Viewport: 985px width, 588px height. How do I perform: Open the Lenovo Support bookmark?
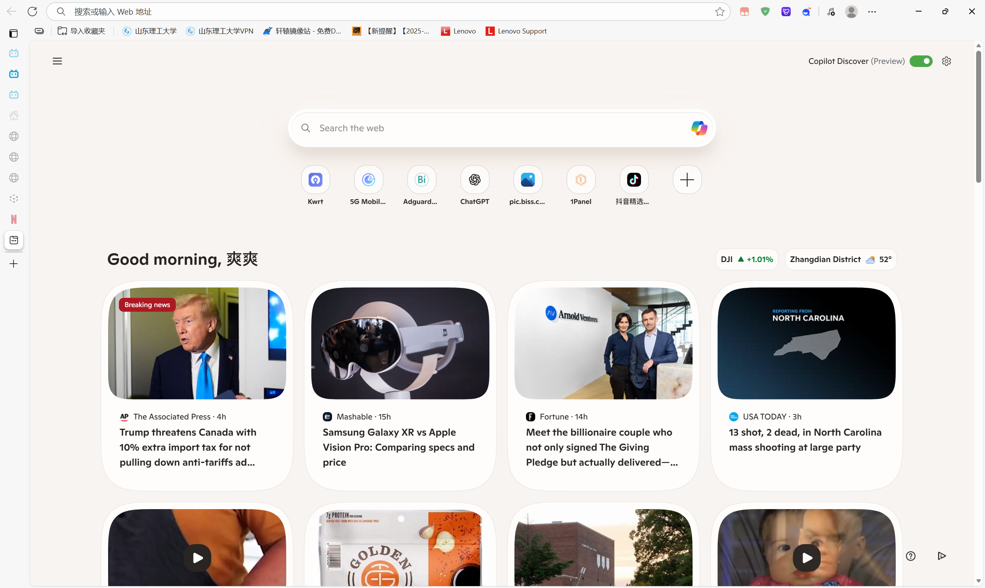click(516, 31)
